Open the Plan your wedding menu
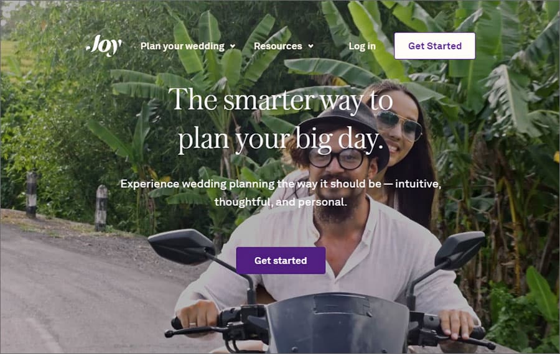The height and width of the screenshot is (354, 560). pyautogui.click(x=182, y=46)
